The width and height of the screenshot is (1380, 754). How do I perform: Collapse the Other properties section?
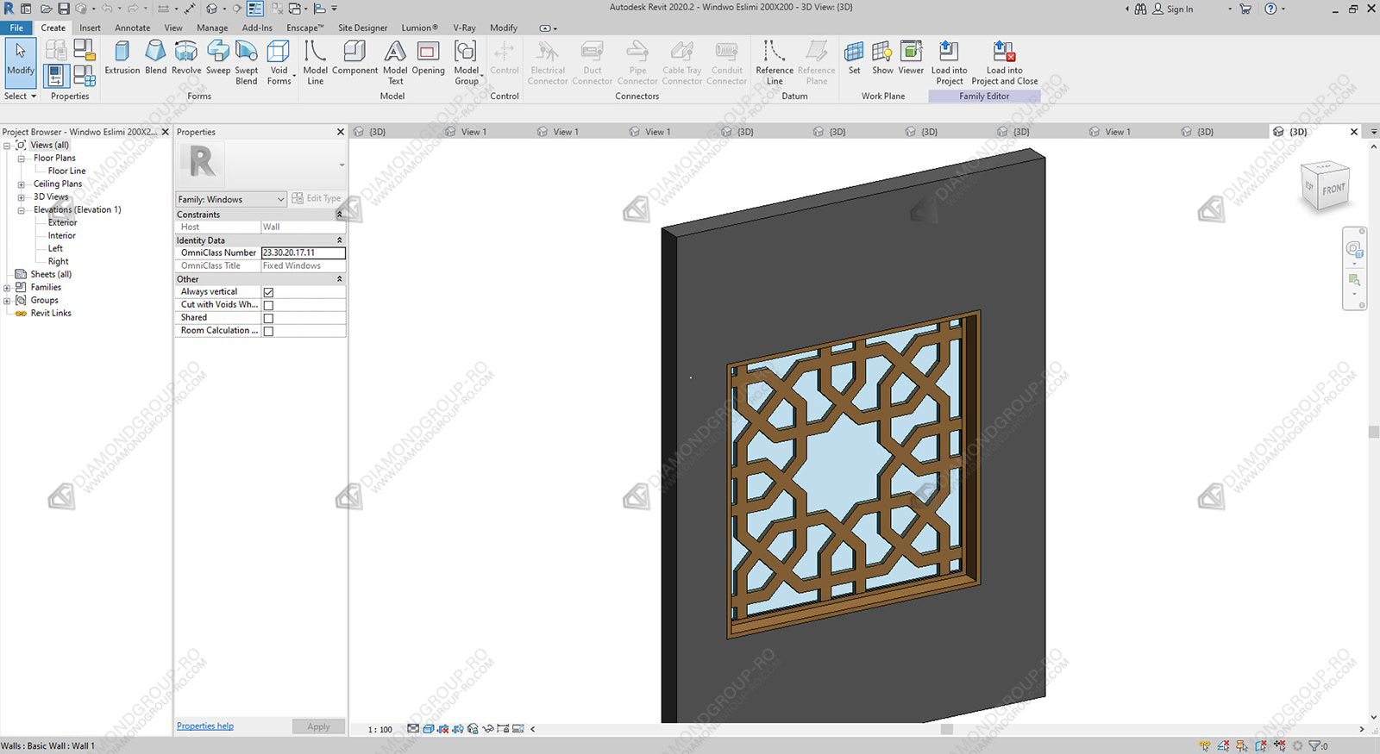(x=339, y=279)
